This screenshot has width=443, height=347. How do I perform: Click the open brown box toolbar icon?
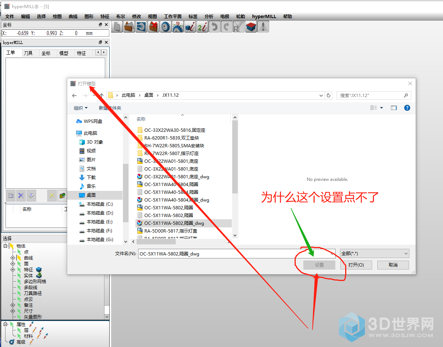point(129,27)
